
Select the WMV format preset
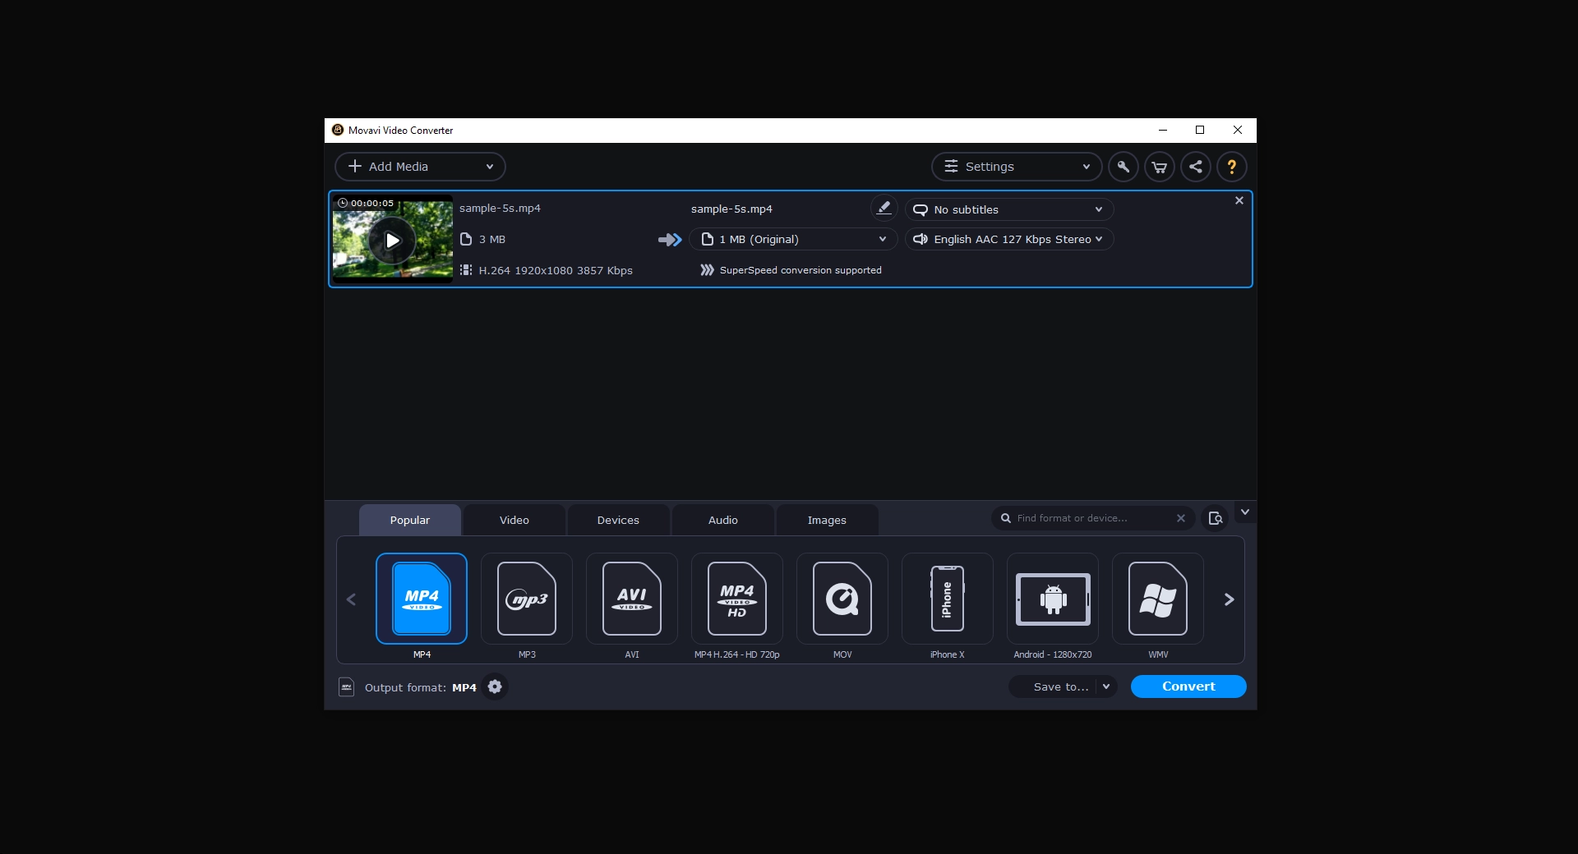click(x=1158, y=599)
